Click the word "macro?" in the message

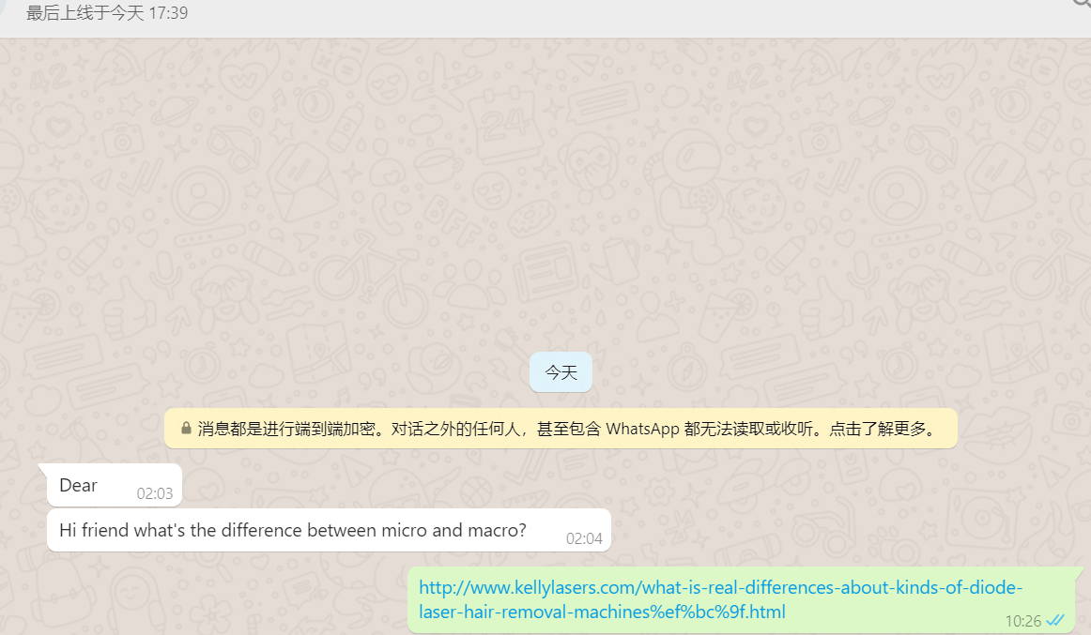pos(497,530)
